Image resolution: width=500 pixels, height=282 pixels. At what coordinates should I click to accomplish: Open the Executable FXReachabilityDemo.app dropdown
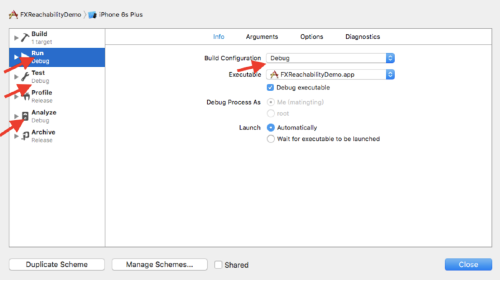(x=330, y=74)
